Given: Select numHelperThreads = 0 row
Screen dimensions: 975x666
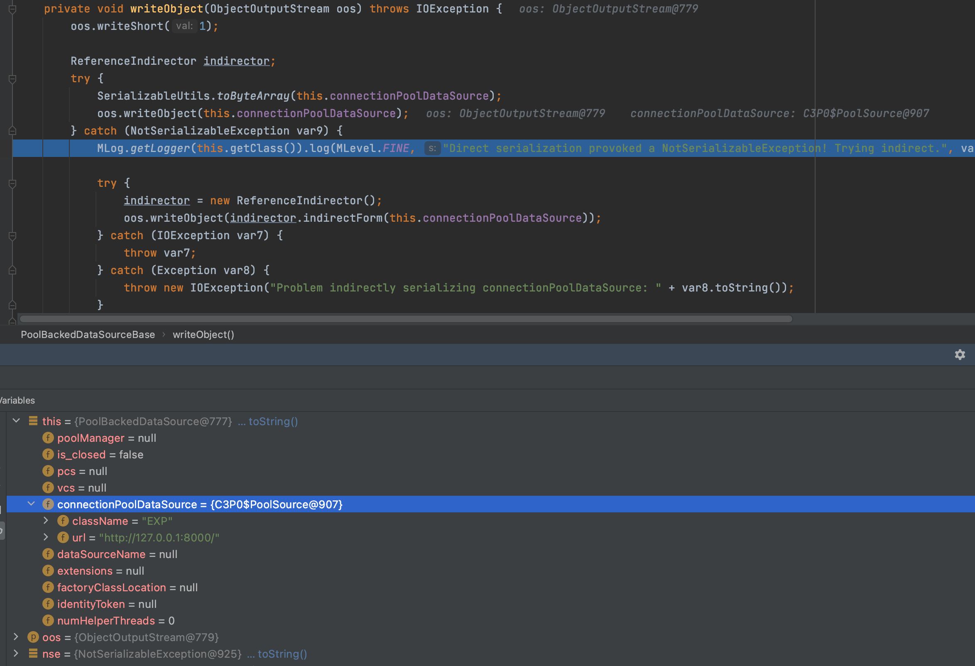Looking at the screenshot, I should click(491, 621).
